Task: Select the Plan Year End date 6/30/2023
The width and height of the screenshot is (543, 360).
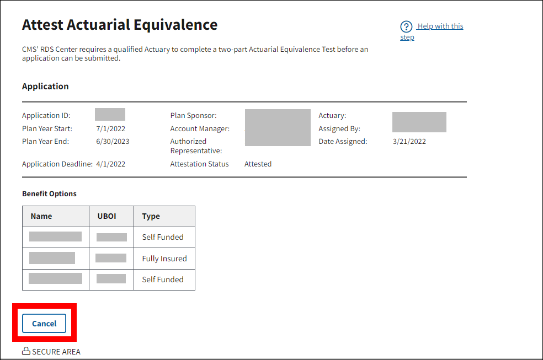Action: 113,141
